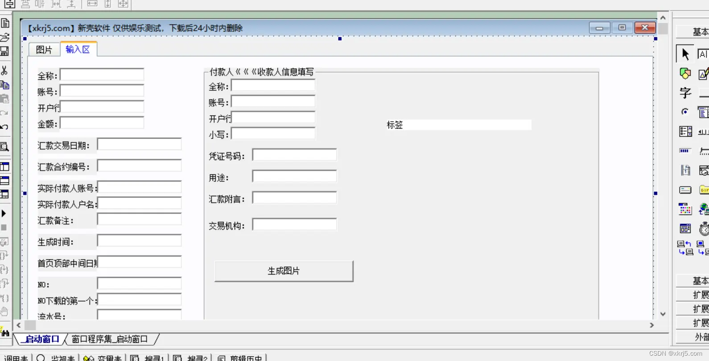Click the horizontal scrollbar left arrow
This screenshot has height=361, width=709.
click(x=19, y=325)
